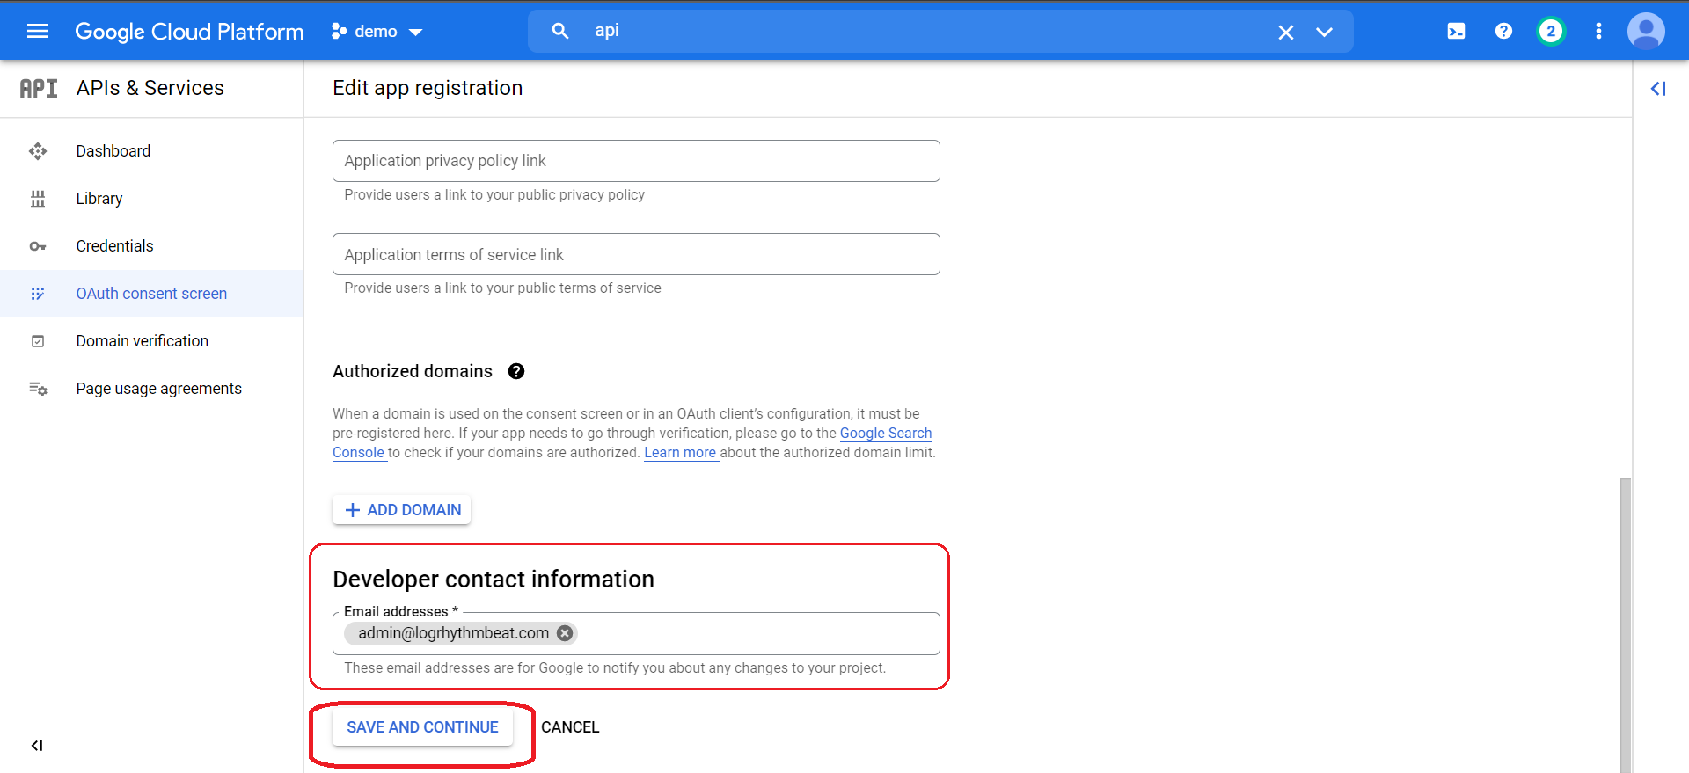Screen dimensions: 1689x773
Task: Open the Learn more link
Action: click(x=680, y=453)
